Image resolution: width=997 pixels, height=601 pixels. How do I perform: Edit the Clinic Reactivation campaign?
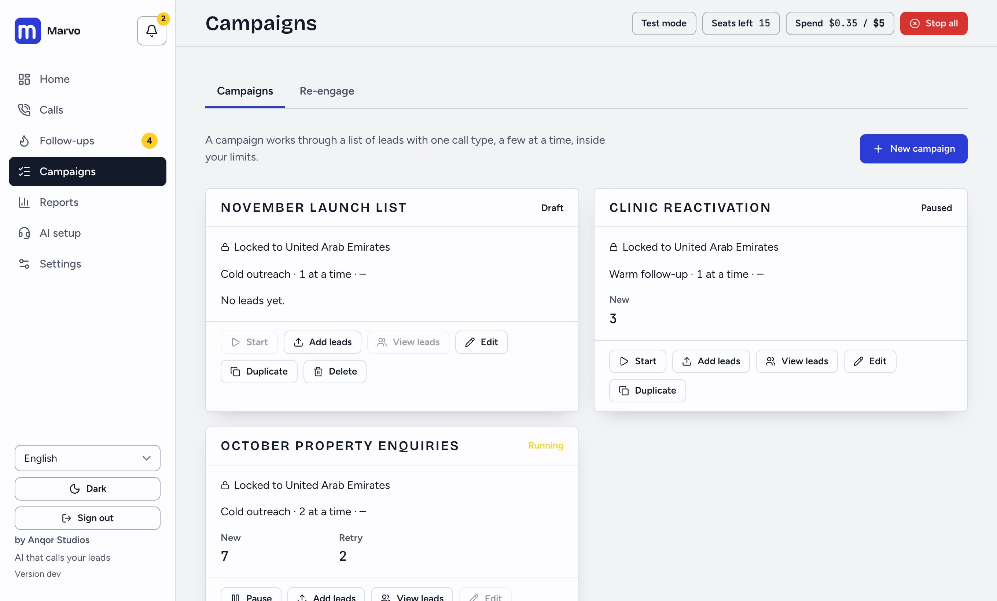coord(869,361)
